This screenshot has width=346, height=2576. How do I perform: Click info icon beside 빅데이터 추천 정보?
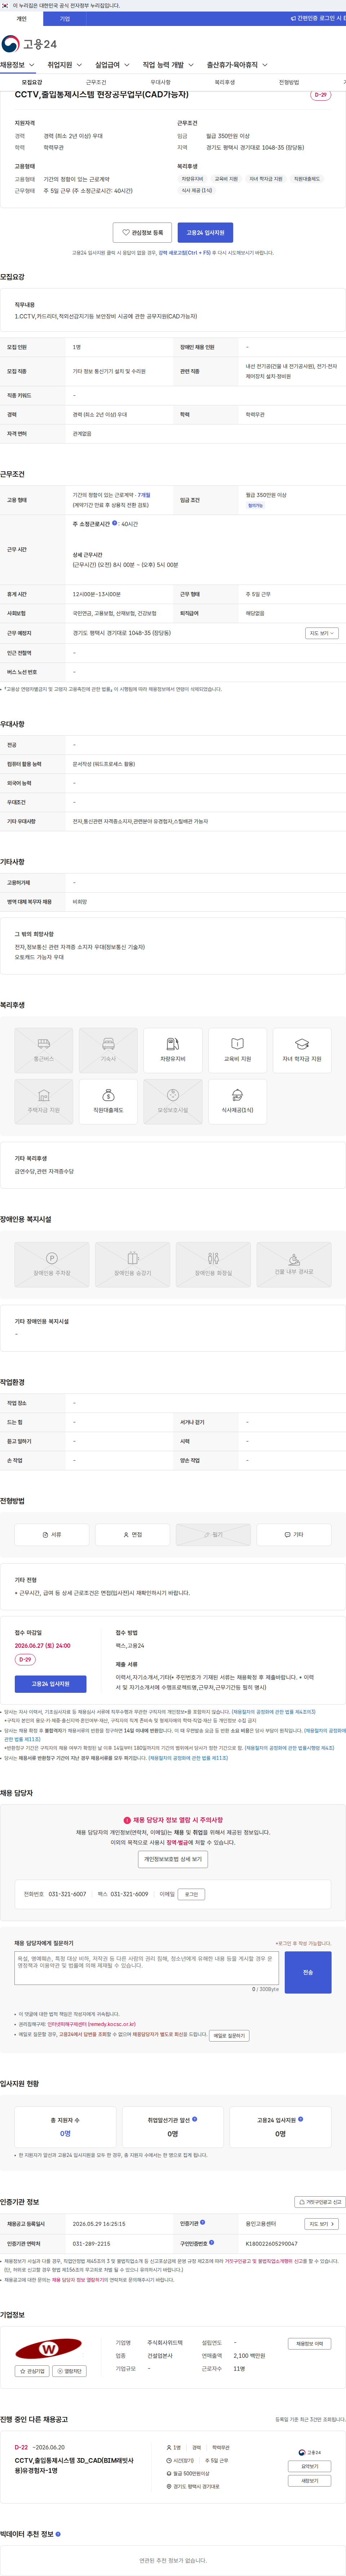tap(58, 2534)
